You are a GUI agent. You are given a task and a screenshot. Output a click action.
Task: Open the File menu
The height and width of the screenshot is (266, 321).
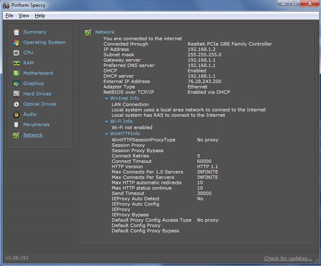point(9,15)
